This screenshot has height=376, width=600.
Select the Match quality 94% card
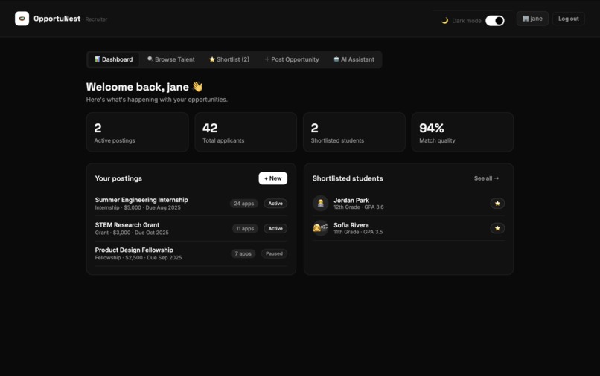coord(462,132)
